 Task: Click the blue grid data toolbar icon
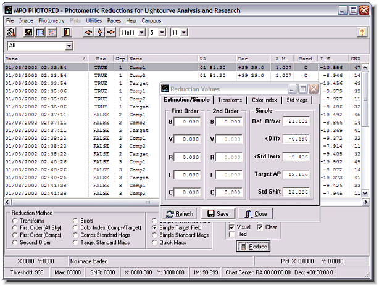pyautogui.click(x=40, y=32)
